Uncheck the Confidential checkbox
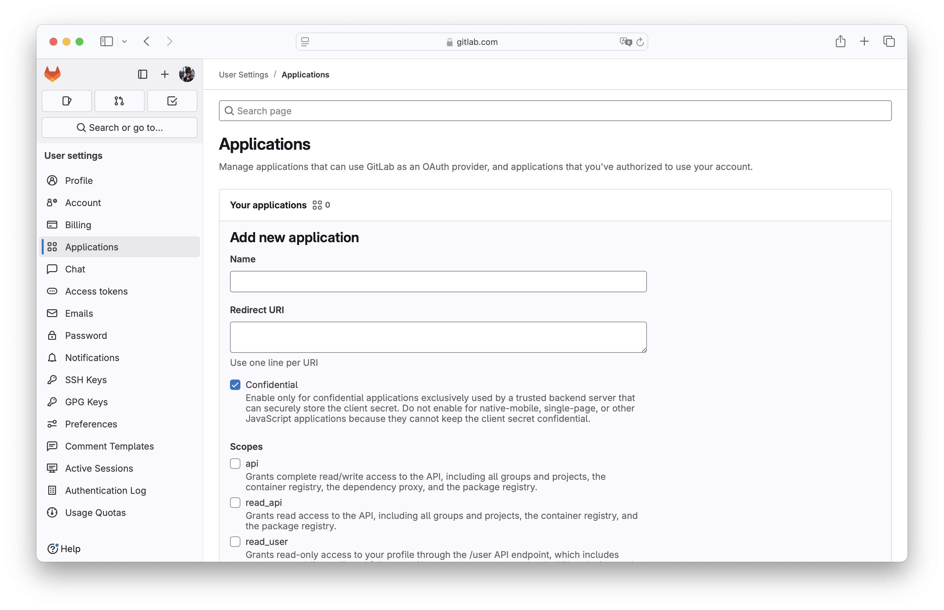Screen dimensions: 944x610 tap(235, 385)
